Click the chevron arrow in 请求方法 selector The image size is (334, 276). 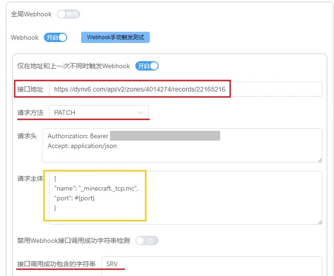[x=140, y=113]
